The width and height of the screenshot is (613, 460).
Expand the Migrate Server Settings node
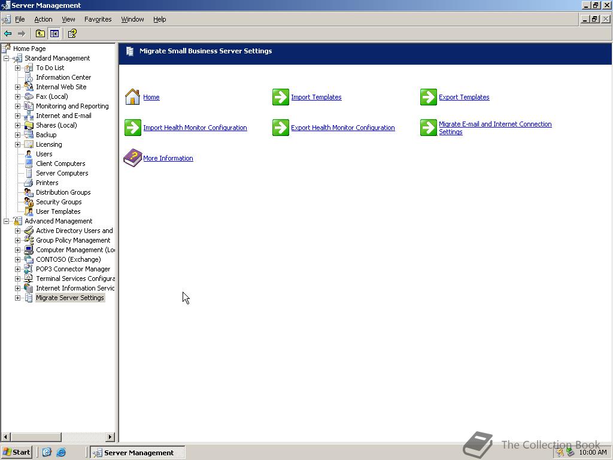[x=17, y=298]
